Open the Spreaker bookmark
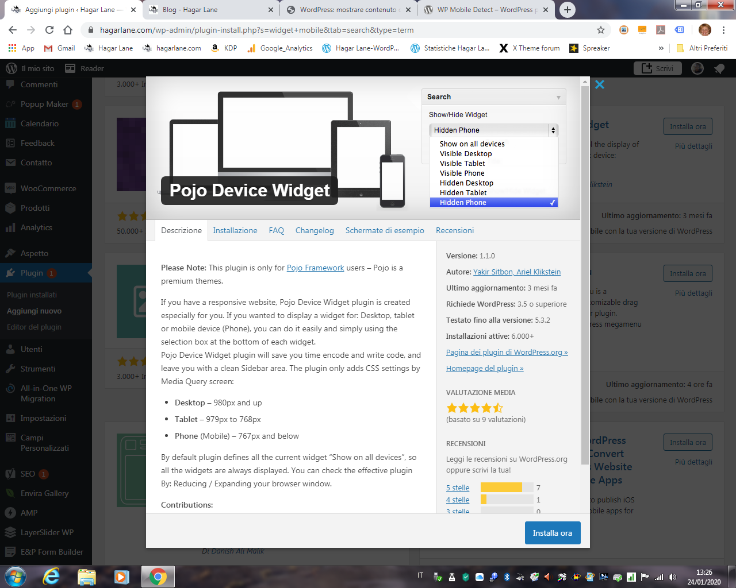 click(x=589, y=48)
